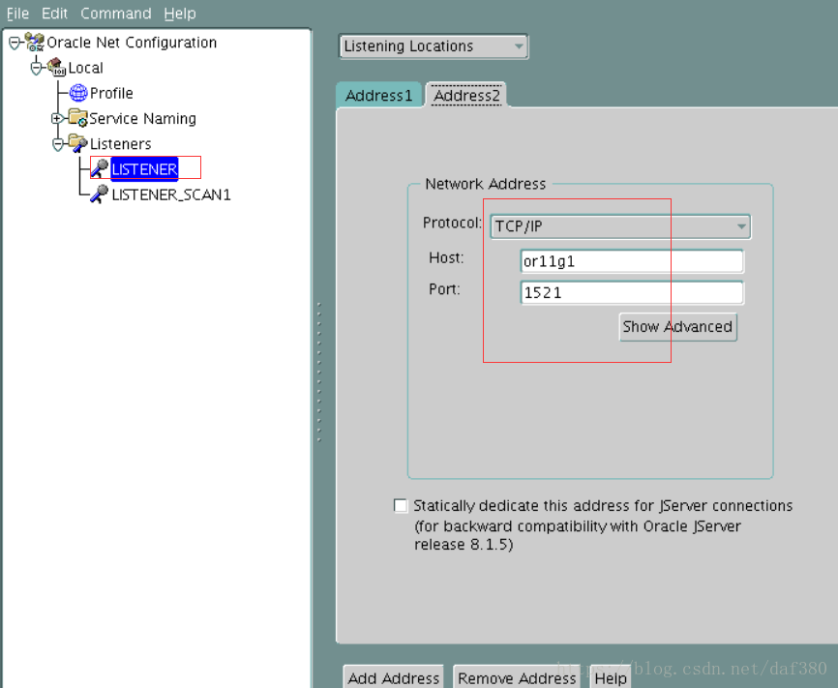Open the File menu

17,14
